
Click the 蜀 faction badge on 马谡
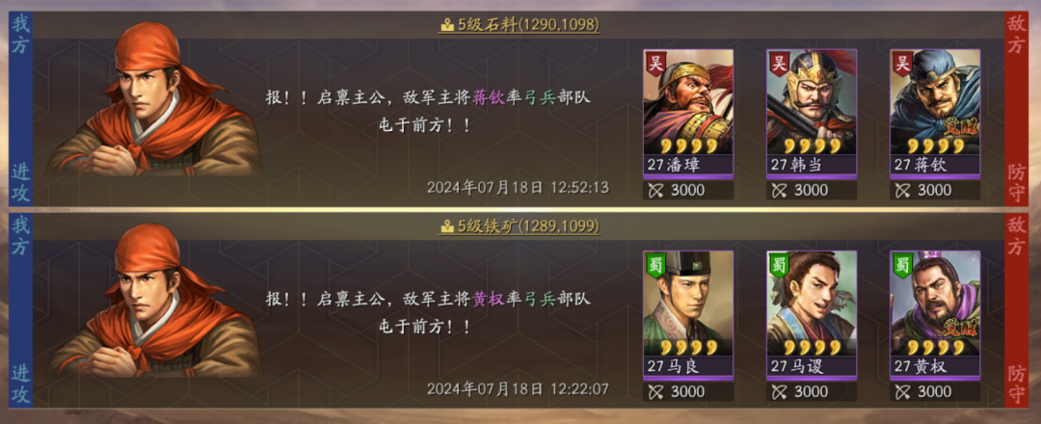778,265
